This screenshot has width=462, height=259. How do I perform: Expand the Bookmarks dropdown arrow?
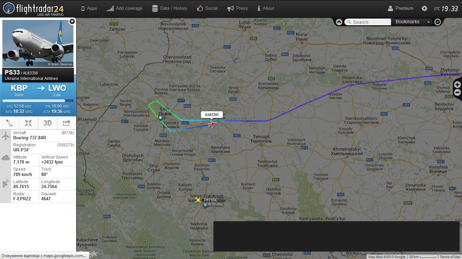click(x=428, y=22)
